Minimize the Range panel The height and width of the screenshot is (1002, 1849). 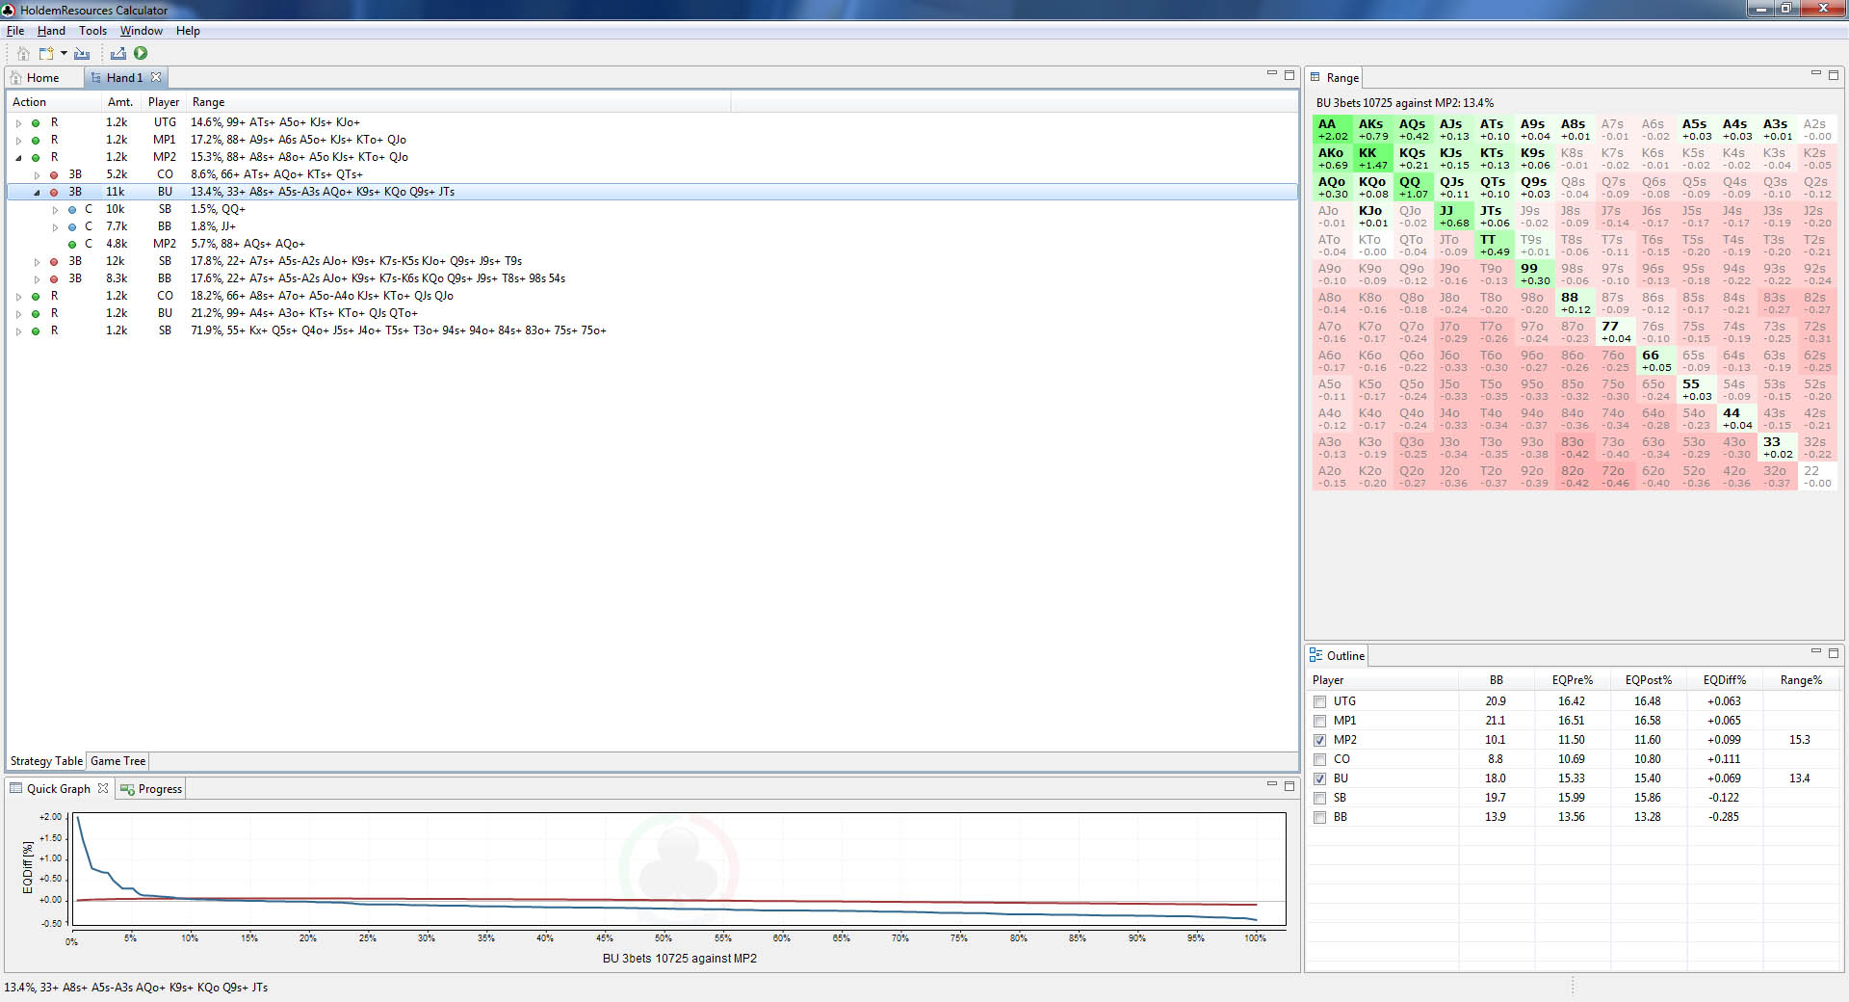click(1816, 73)
